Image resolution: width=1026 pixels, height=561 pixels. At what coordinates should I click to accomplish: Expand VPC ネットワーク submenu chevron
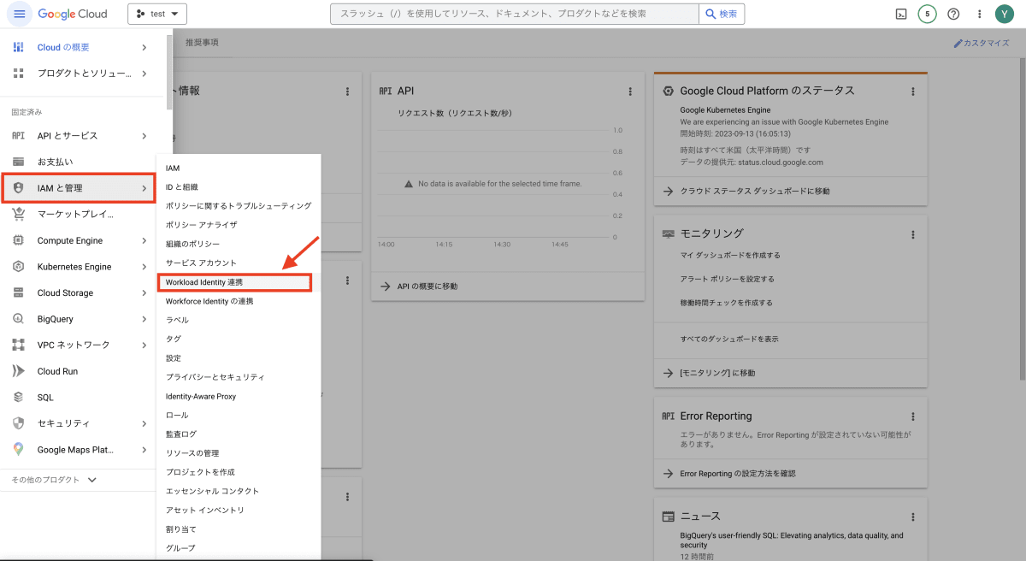[x=144, y=345]
